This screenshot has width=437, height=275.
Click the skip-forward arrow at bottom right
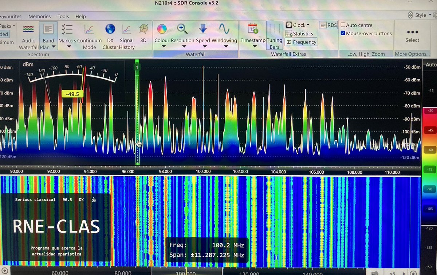tap(413, 273)
